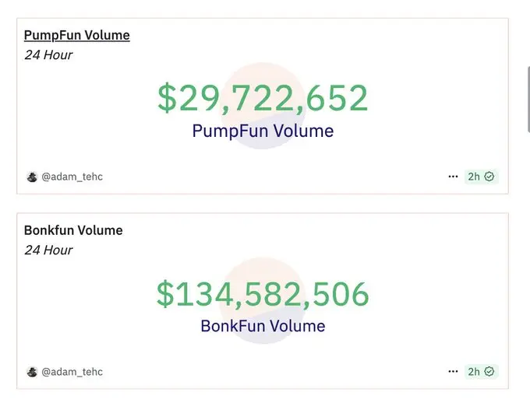Select the $29,722,652 counter value
Viewport: 530px width, 406px height.
click(263, 98)
